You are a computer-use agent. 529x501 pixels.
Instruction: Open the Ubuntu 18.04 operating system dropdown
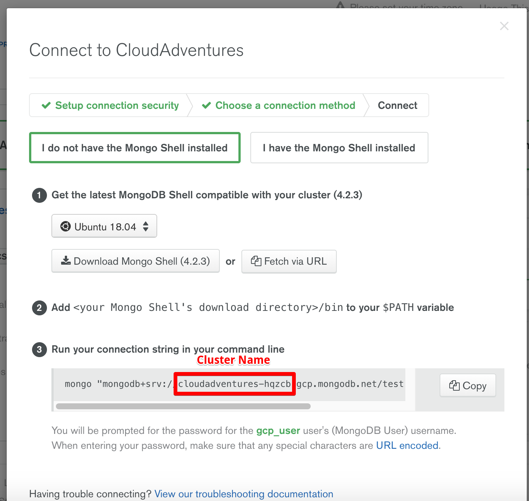[104, 226]
